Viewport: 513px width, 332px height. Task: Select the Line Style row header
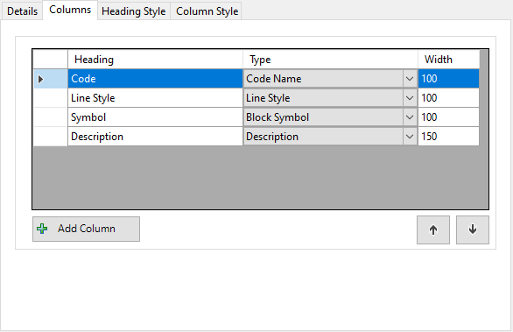(x=51, y=98)
